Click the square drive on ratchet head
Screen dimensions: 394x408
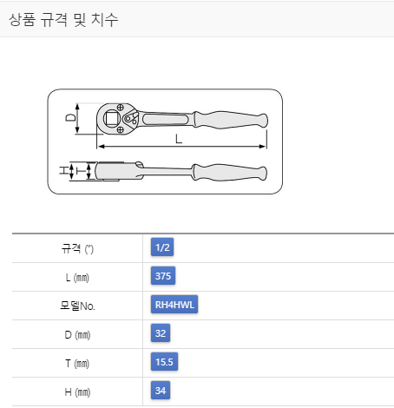pos(110,118)
